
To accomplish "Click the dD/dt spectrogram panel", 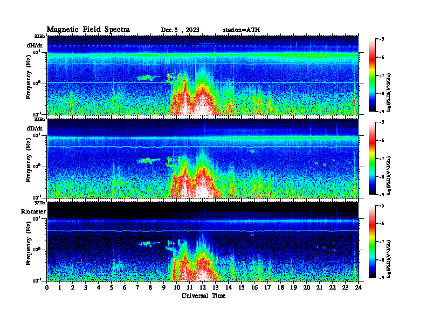I will click(x=203, y=158).
